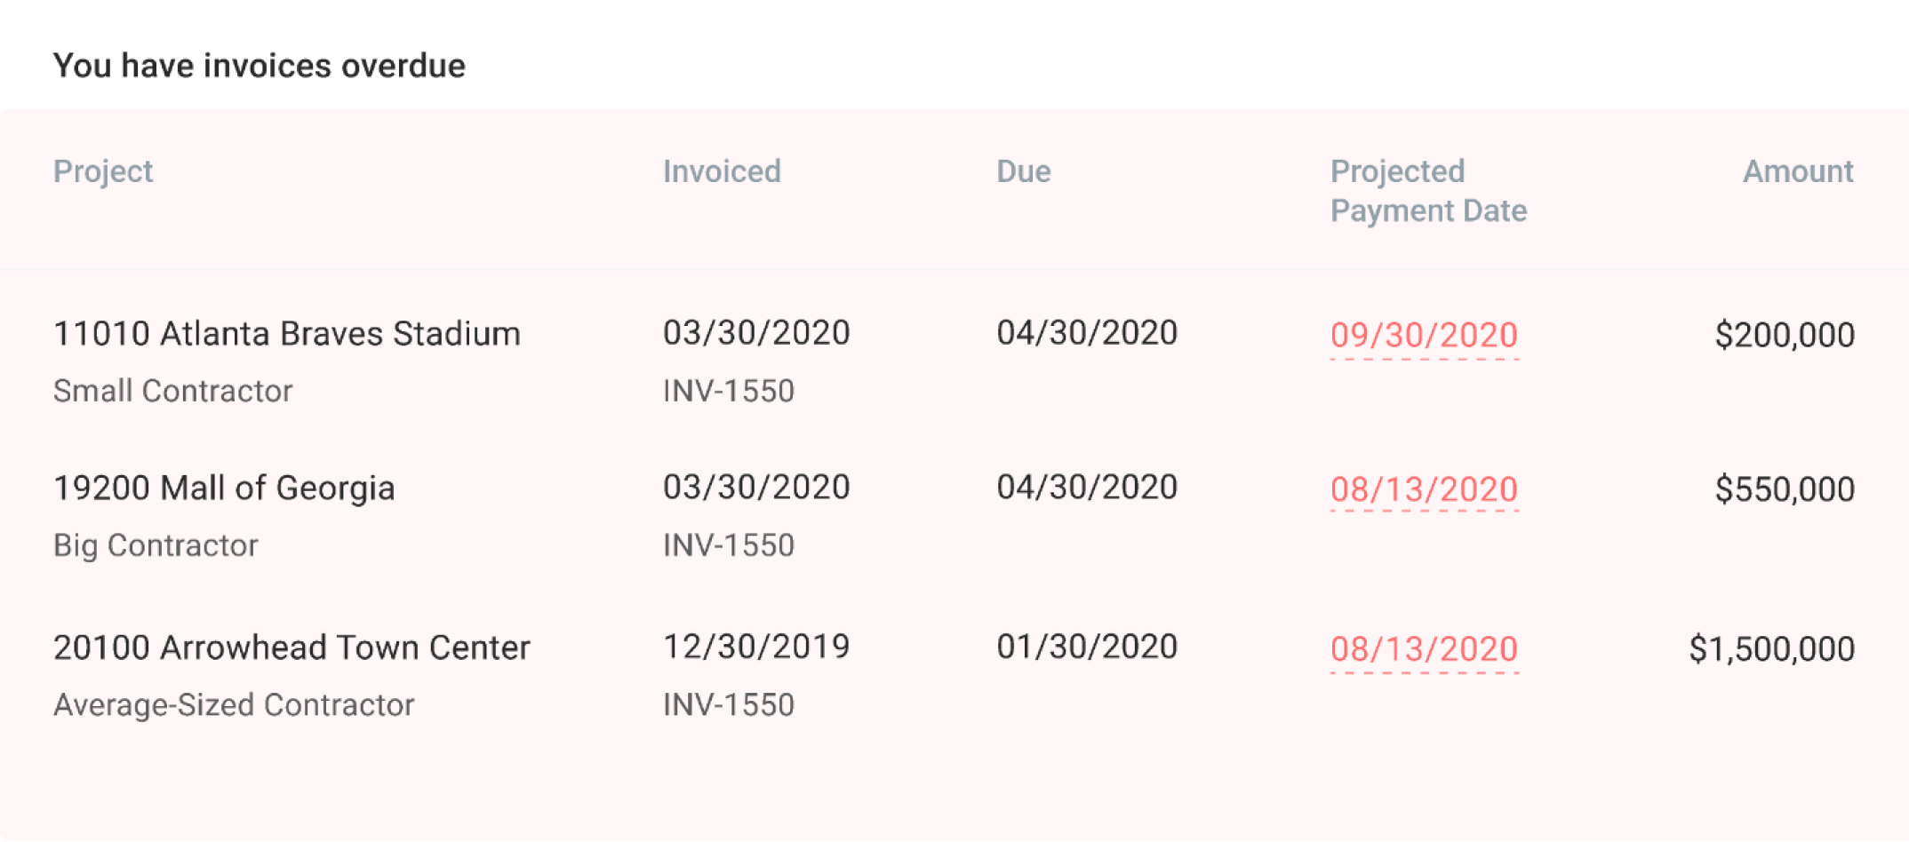Click the Big Contractor label

coord(156,545)
